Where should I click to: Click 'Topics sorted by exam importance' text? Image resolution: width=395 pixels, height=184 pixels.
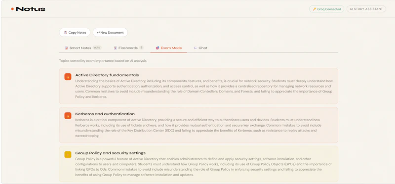coord(103,61)
